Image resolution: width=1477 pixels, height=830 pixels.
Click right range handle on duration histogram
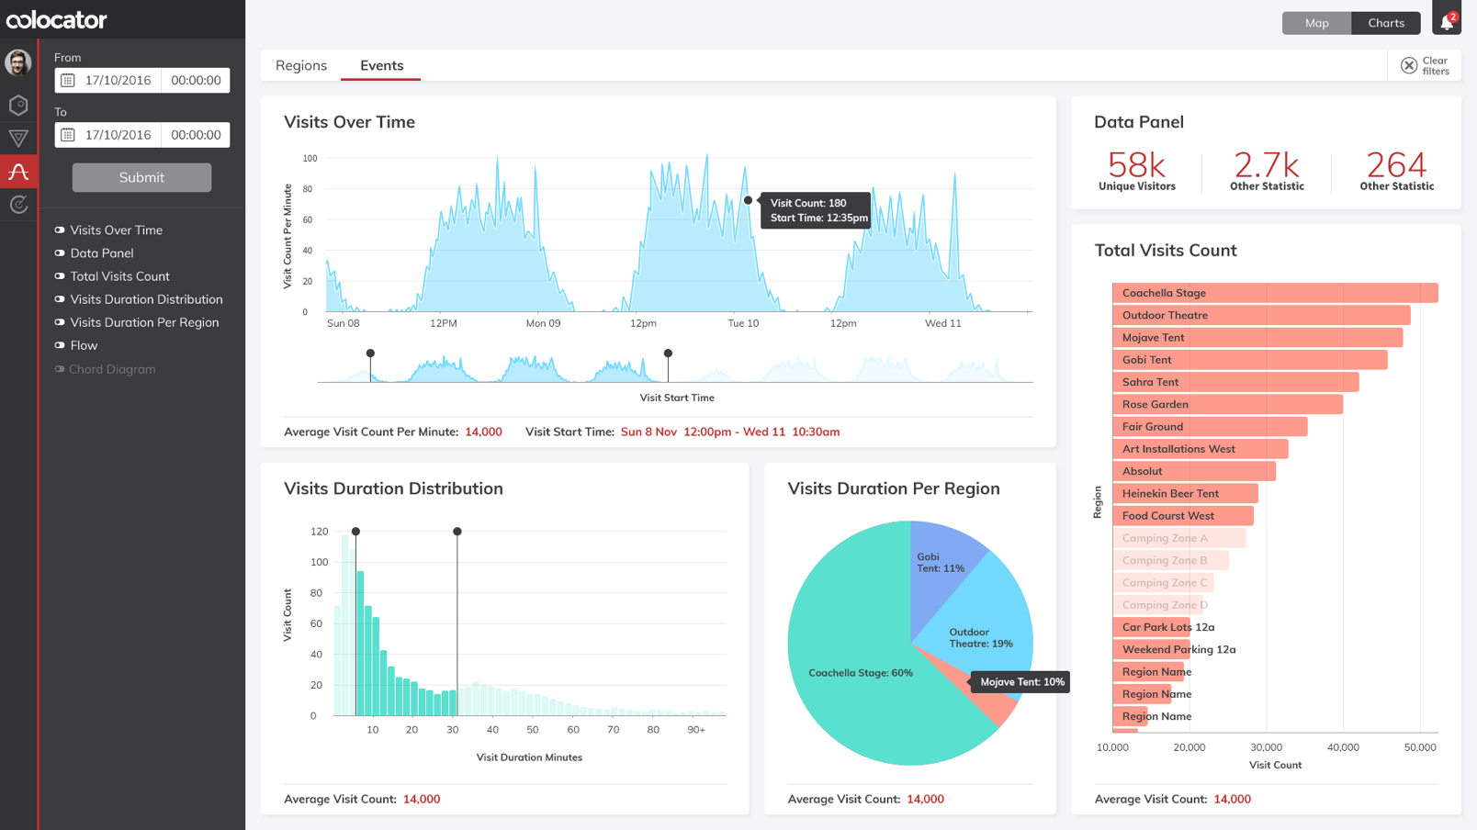[x=457, y=532]
